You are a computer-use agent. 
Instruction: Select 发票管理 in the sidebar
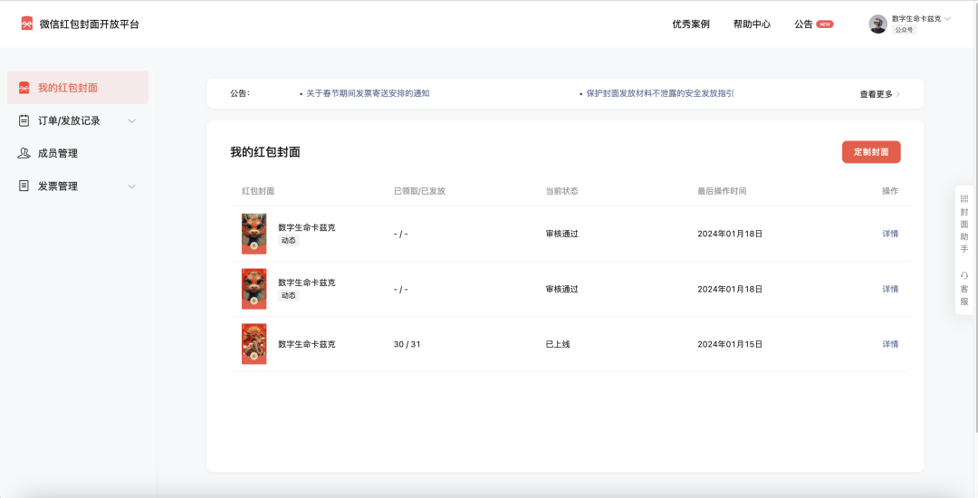click(78, 186)
